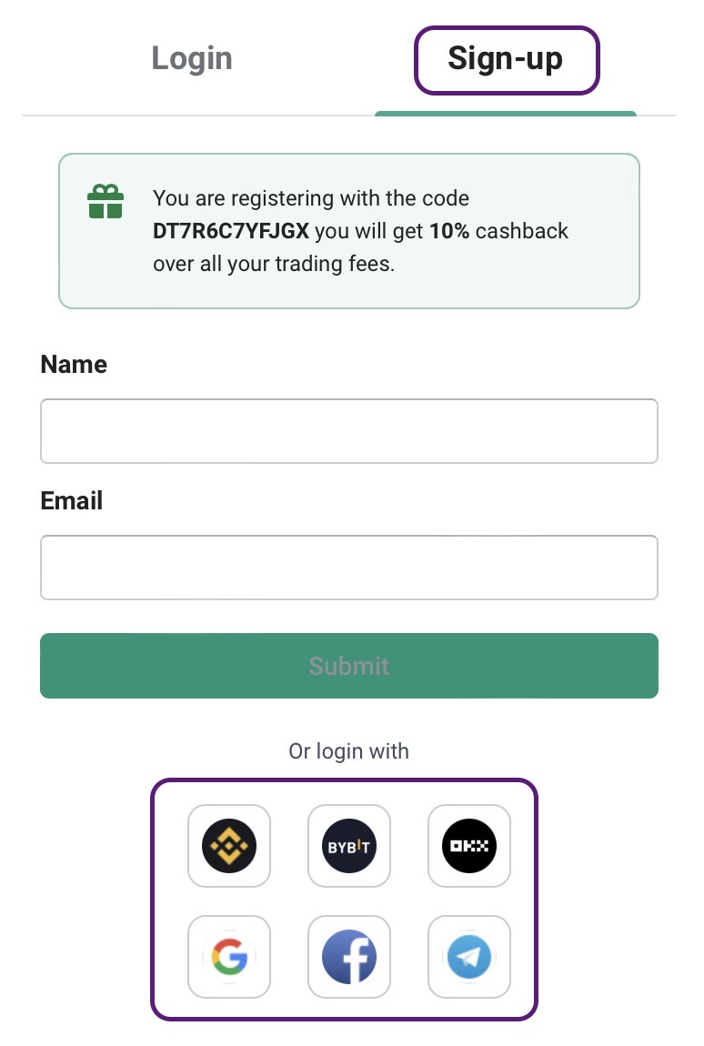Click the Name field label

[74, 365]
